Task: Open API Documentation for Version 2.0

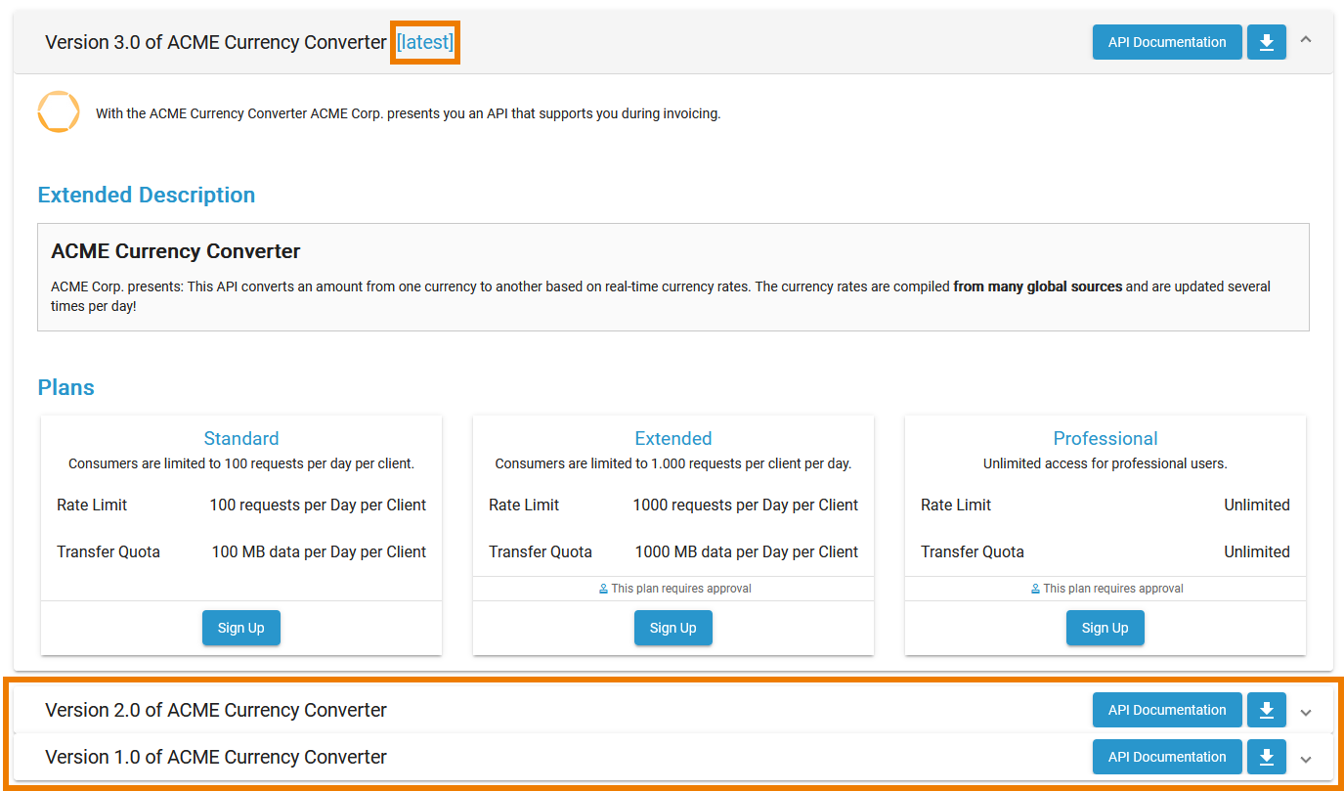Action: (1167, 710)
